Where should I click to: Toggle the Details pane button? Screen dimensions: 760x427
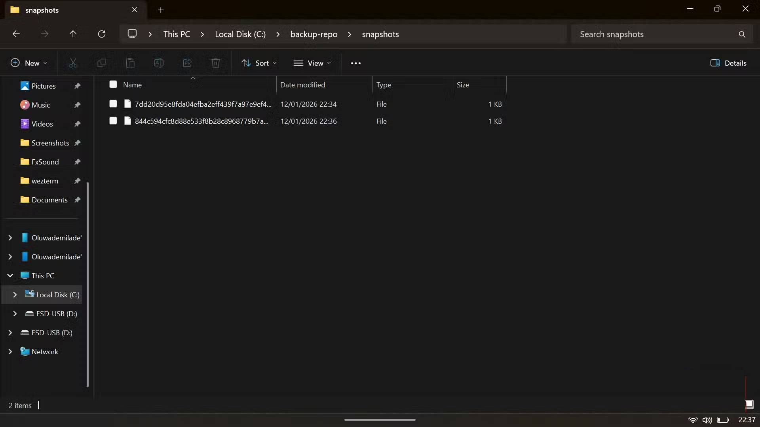728,63
